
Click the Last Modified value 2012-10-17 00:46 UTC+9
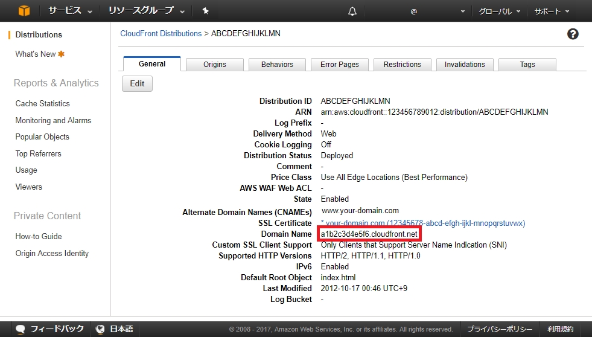click(x=364, y=288)
